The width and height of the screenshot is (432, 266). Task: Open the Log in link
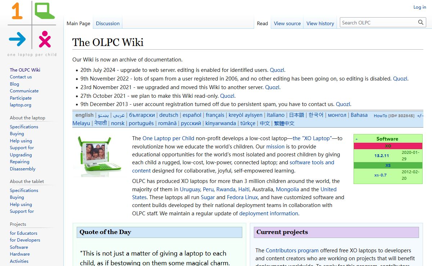pos(419,7)
